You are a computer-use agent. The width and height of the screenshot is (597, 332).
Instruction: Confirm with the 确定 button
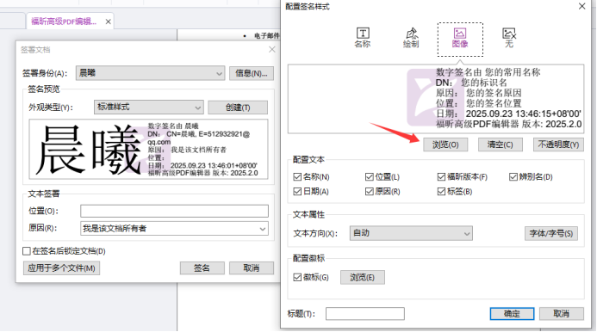click(512, 314)
